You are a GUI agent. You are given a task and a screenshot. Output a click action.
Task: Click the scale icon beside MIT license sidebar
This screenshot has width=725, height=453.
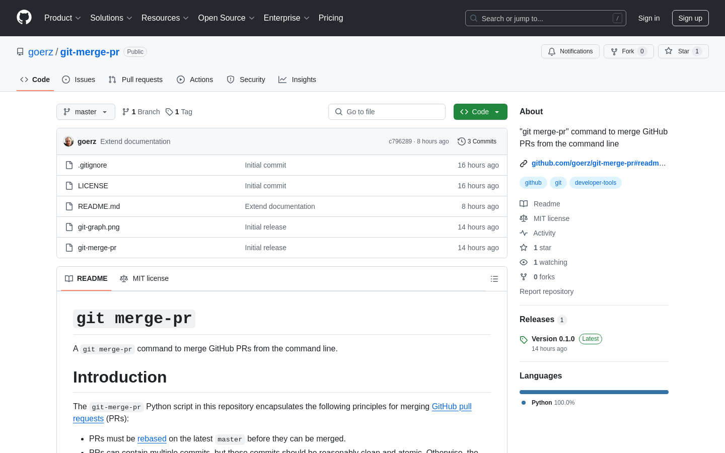524,218
